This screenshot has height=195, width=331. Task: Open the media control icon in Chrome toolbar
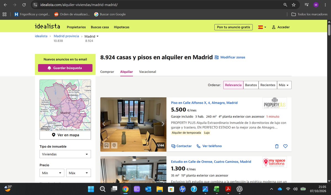pyautogui.click(x=307, y=5)
